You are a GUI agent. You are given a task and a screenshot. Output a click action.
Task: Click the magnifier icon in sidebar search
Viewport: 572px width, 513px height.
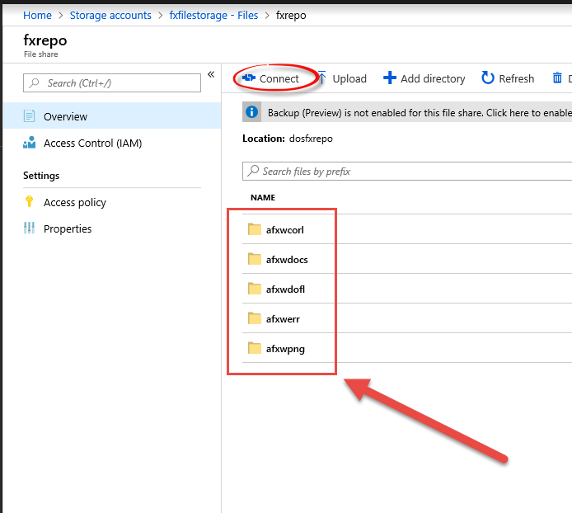[x=34, y=82]
